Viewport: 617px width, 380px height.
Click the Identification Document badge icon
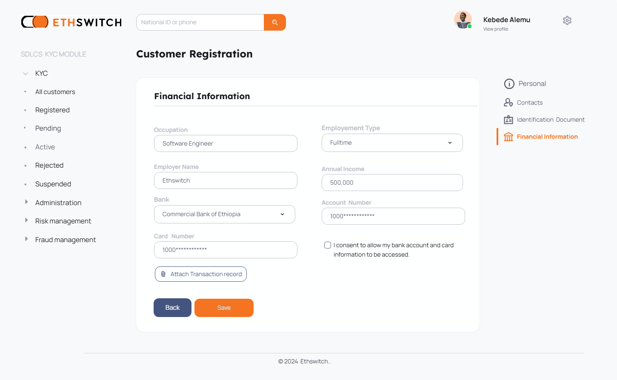point(508,120)
